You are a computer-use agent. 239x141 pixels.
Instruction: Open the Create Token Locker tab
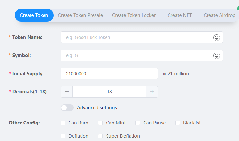tap(134, 15)
